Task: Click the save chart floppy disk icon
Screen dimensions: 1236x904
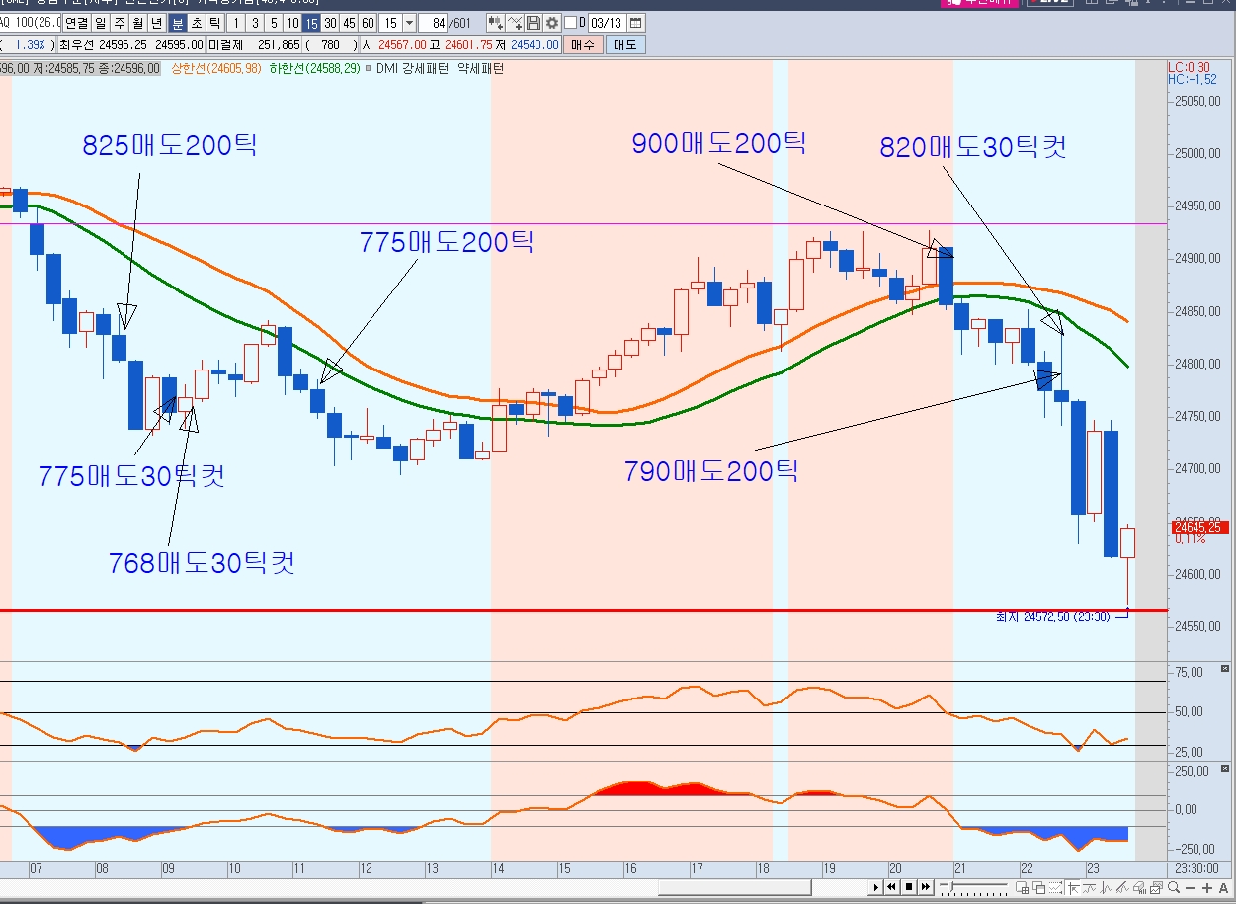Action: point(534,23)
